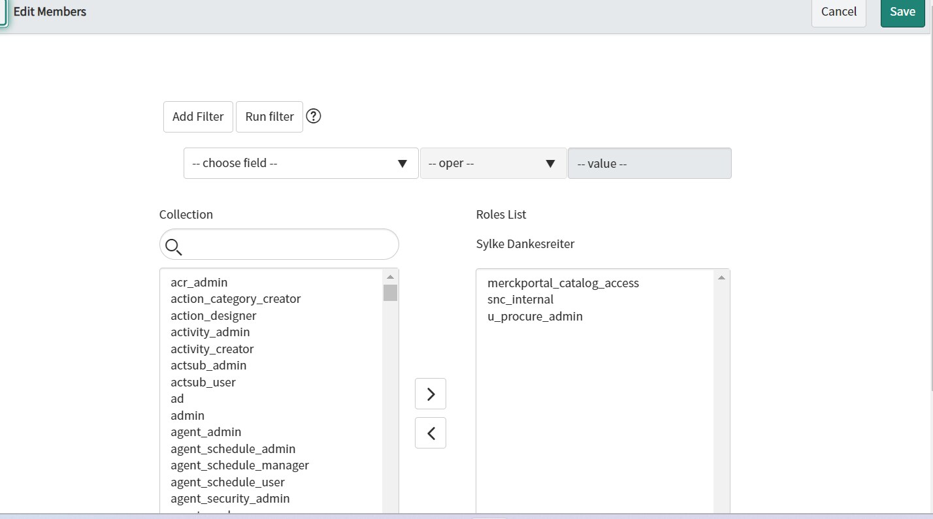
Task: Open the "-- oper --" dropdown
Action: 493,163
